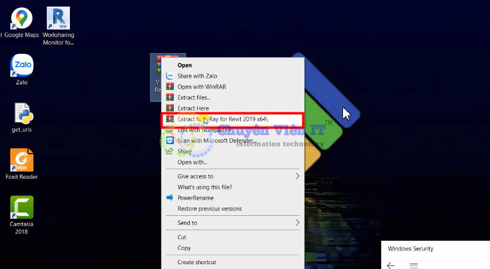Launch Foxit Reader from the desktop
Viewport: 490px width, 269px height.
(x=22, y=160)
